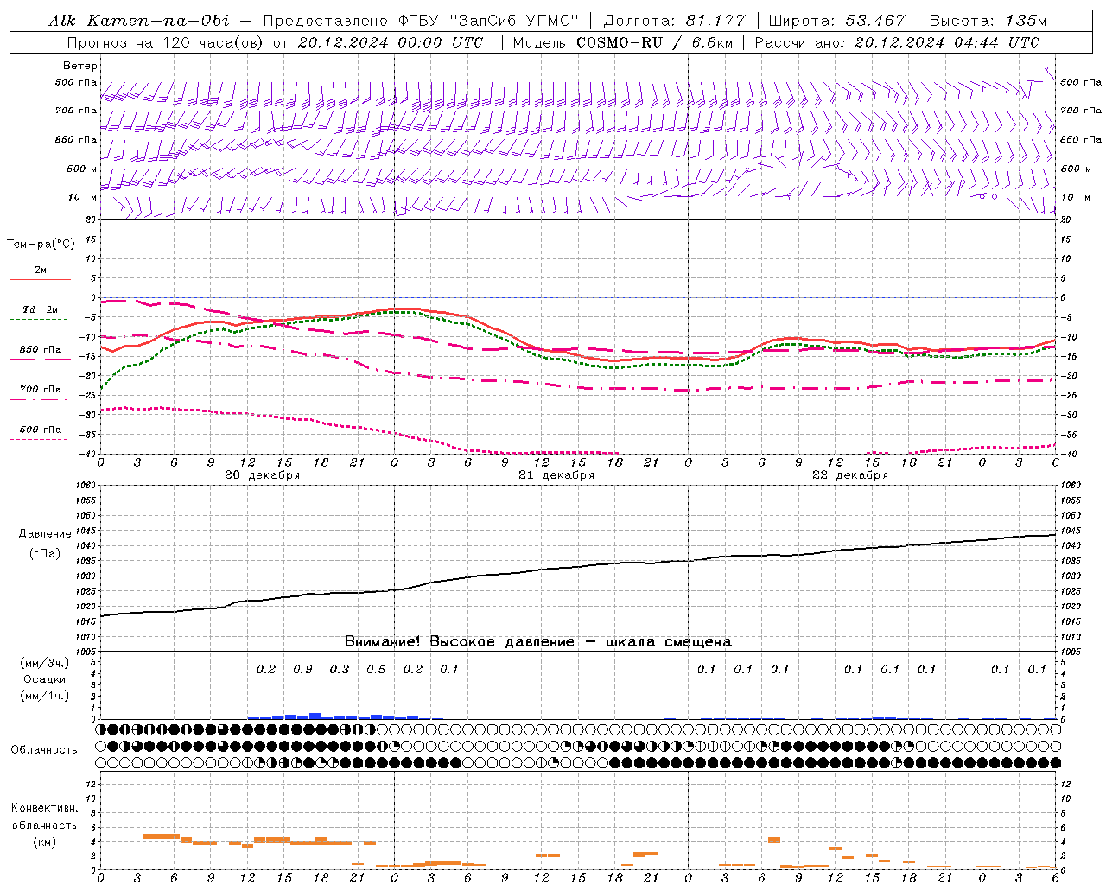Click the Тем-ра(°C) axis title
The image size is (1106, 885).
pos(41,244)
